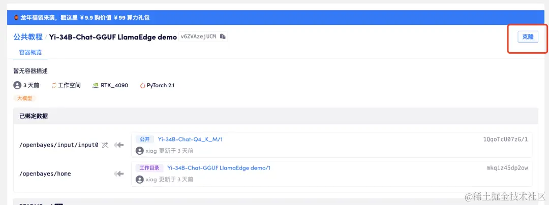Click the NVIDIA icon beside RTX_4090
Viewport: 549px width, 205px height.
95,85
